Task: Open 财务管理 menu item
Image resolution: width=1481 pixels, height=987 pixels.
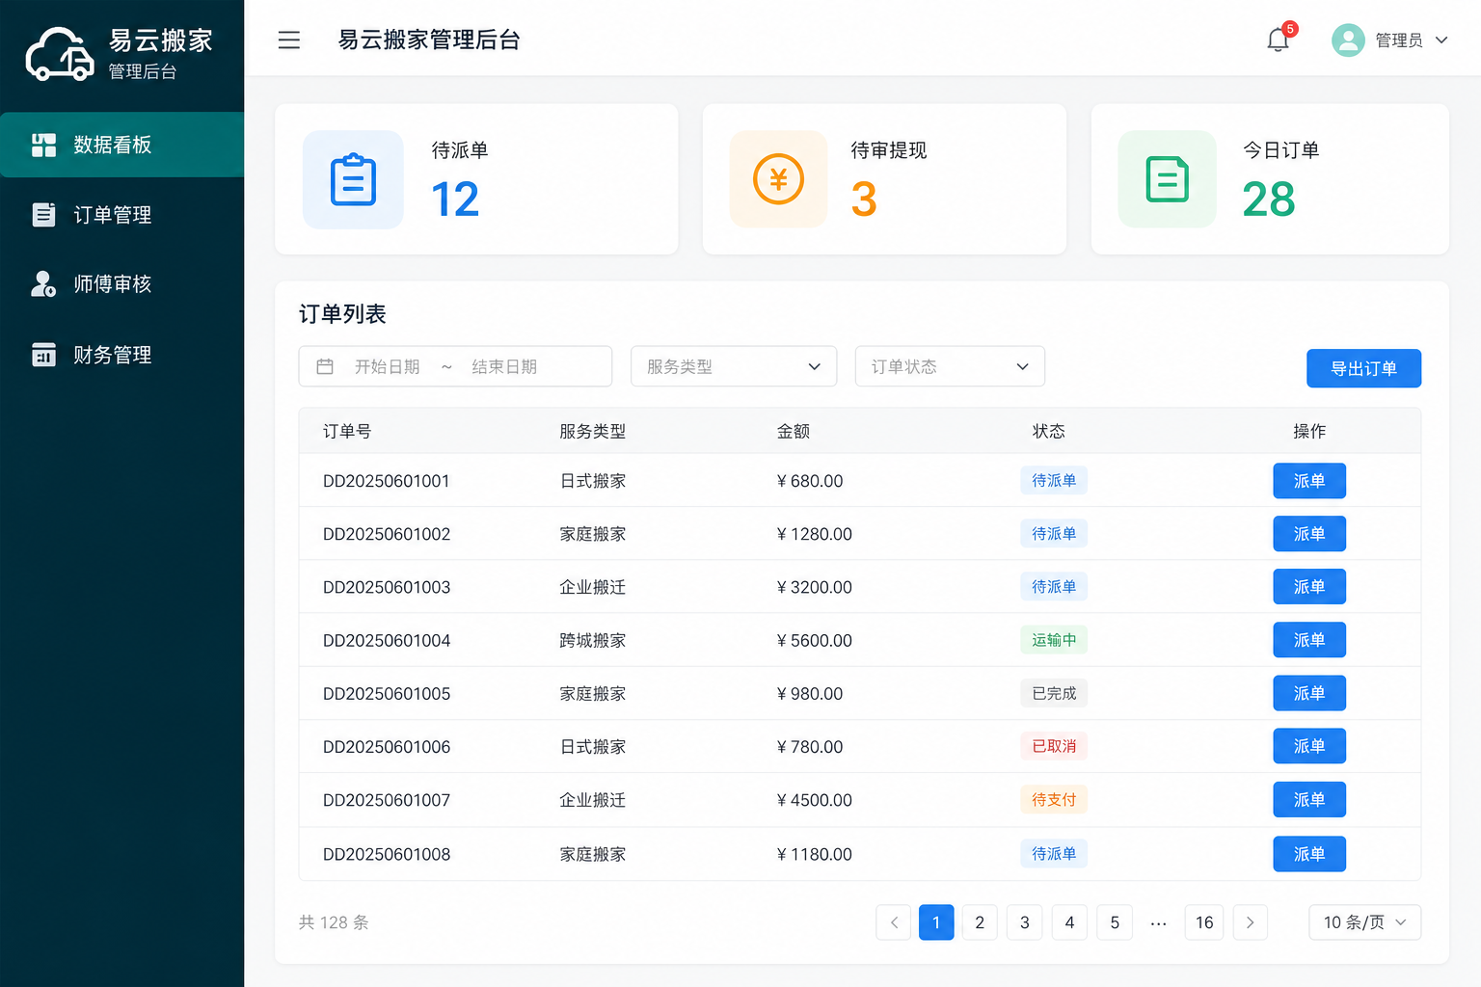Action: [122, 355]
